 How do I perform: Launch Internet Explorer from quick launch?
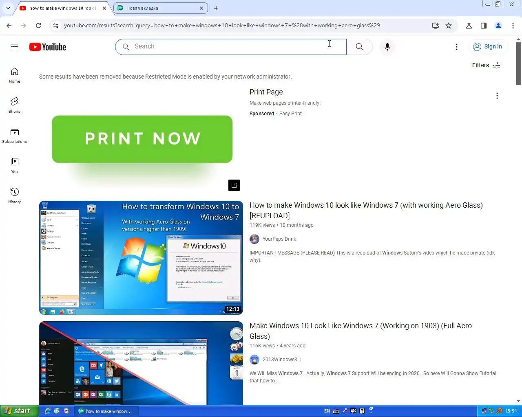pos(48,411)
